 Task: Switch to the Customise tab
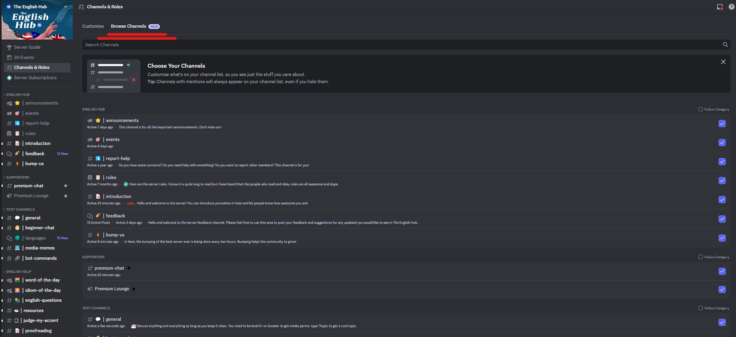pyautogui.click(x=93, y=26)
